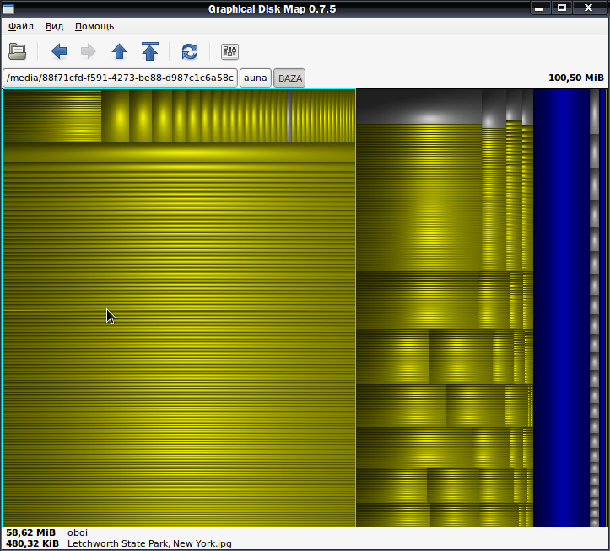Select the /media/88f71cfd path button
The width and height of the screenshot is (610, 551).
(120, 78)
